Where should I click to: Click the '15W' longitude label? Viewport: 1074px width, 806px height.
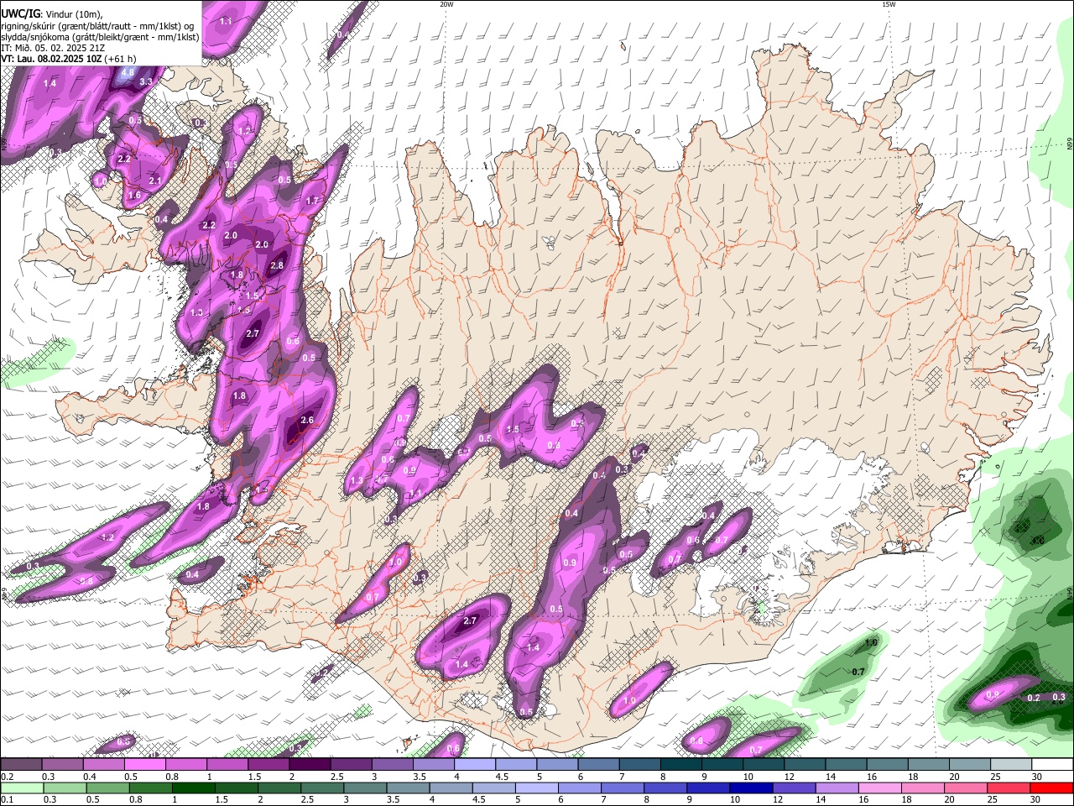coord(889,4)
